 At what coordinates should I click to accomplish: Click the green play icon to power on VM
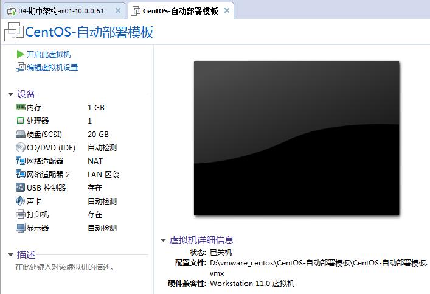20,54
